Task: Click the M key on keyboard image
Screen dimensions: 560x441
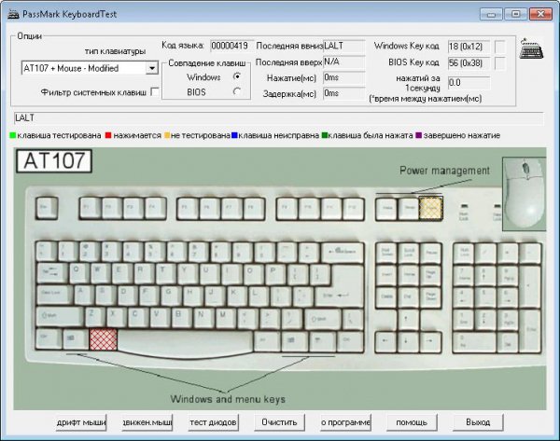Action: (x=225, y=317)
